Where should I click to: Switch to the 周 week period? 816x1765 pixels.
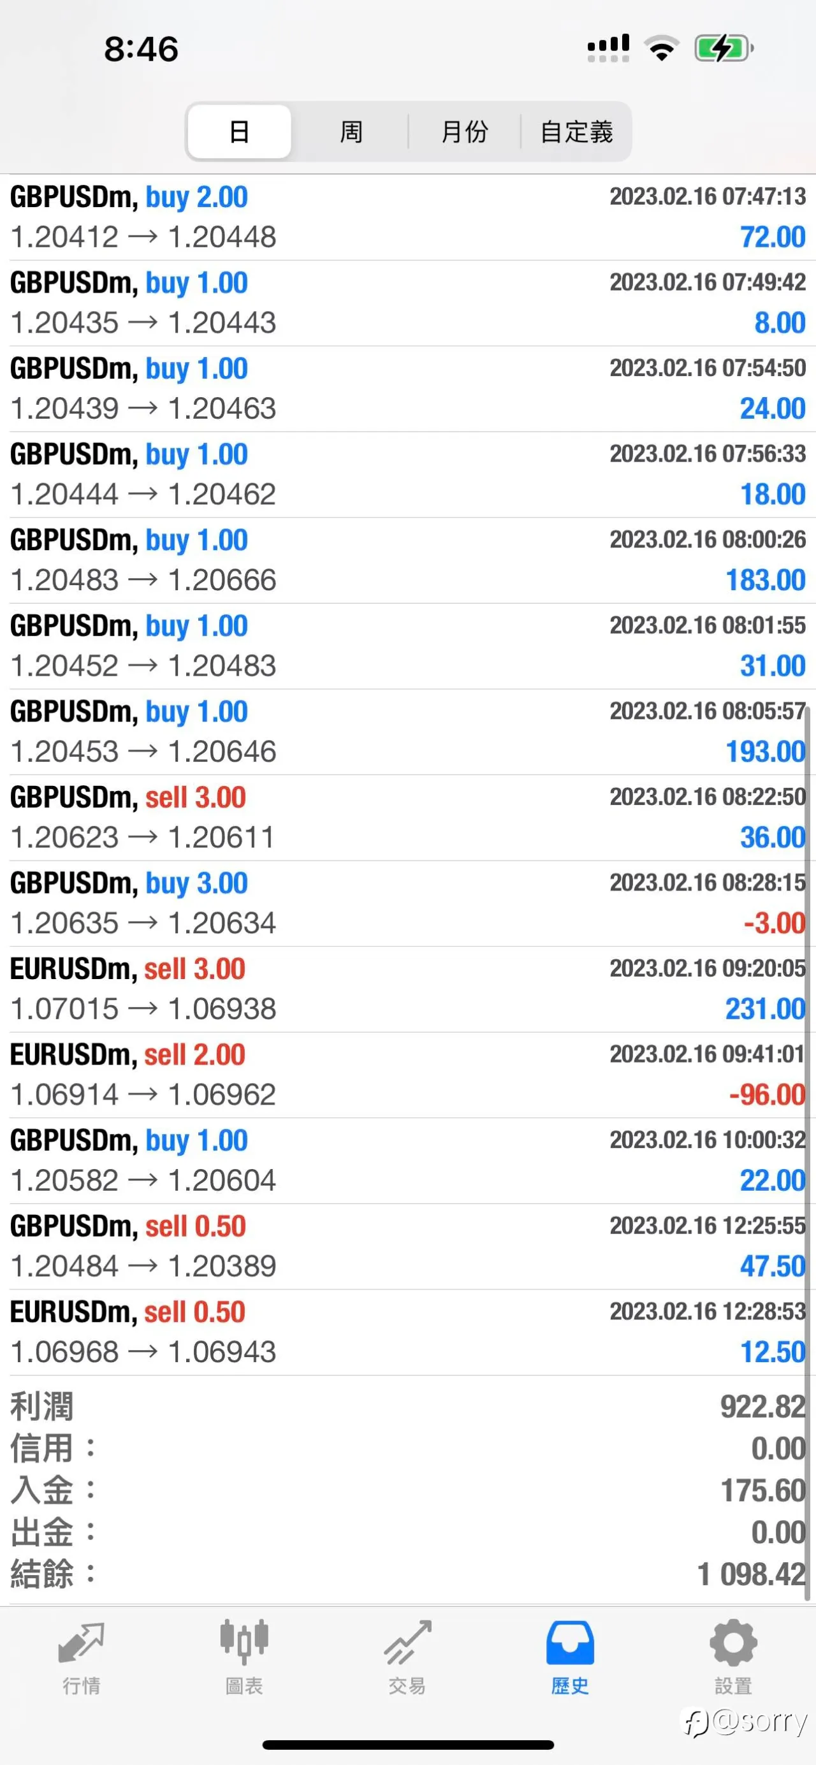[x=351, y=131]
